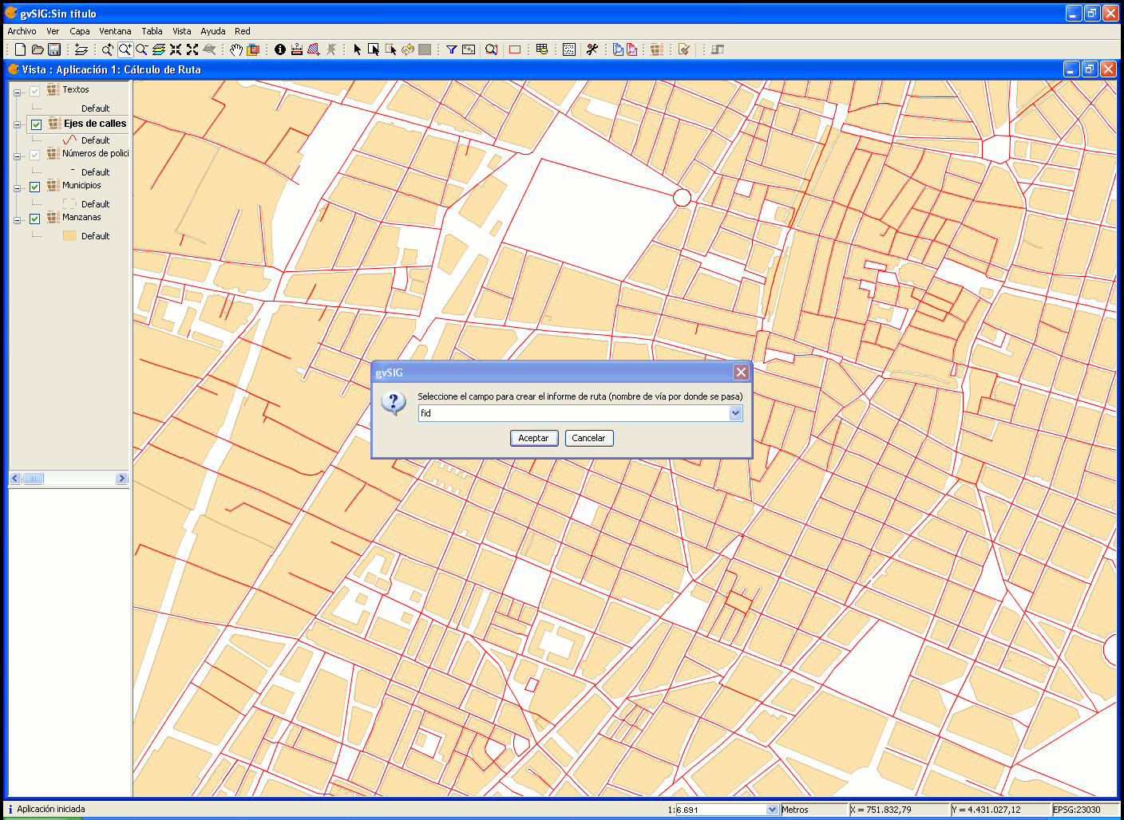Uncheck the Municipios layer checkbox
Screen dimensions: 1124x820
pyautogui.click(x=34, y=187)
